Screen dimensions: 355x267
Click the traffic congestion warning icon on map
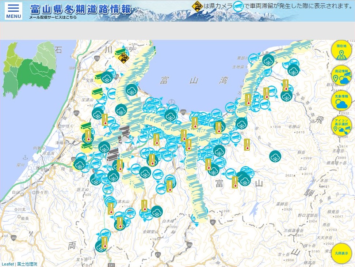coord(124,58)
